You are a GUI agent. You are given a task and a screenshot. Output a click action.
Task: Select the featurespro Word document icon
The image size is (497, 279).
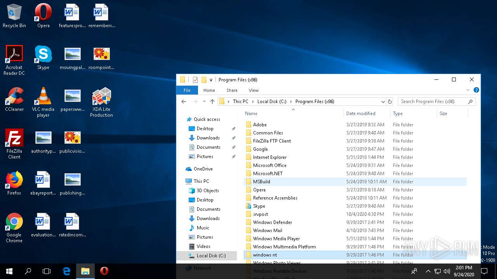click(x=72, y=16)
